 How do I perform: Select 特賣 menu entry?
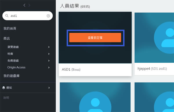tap(10, 54)
